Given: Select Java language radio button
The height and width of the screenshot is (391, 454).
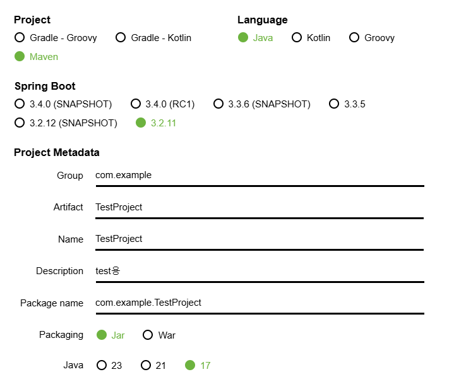Looking at the screenshot, I should coord(243,38).
